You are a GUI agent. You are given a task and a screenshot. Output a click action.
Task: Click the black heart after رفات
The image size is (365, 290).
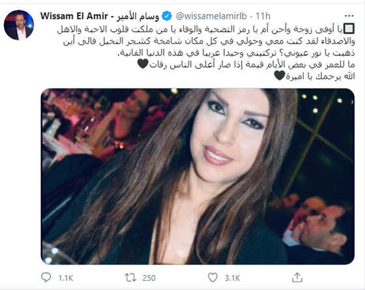coord(143,64)
